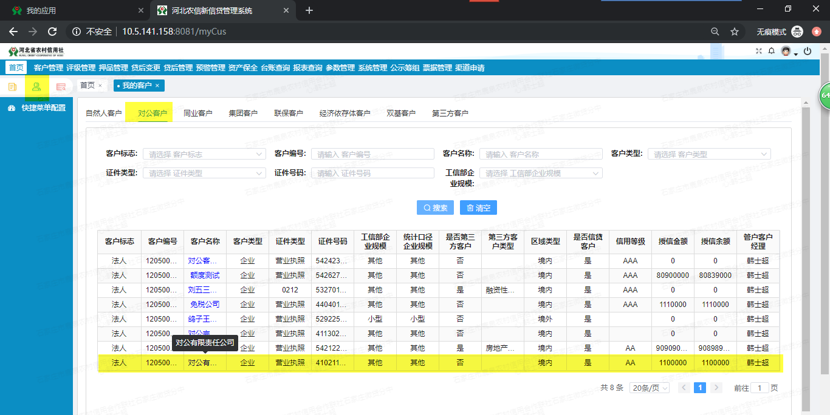
Task: Open the user avatar menu
Action: (x=786, y=51)
